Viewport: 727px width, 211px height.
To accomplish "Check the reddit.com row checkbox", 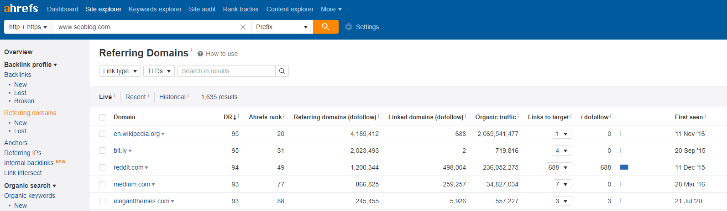I will click(x=102, y=168).
